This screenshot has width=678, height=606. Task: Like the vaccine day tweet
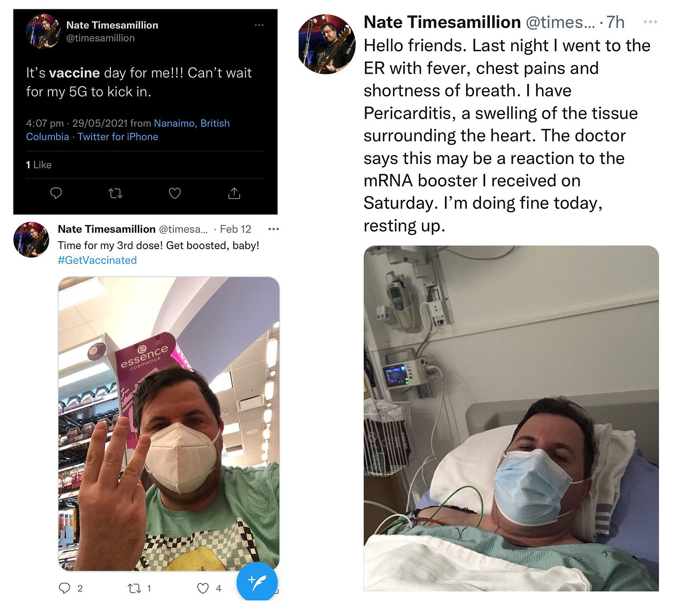(x=175, y=193)
